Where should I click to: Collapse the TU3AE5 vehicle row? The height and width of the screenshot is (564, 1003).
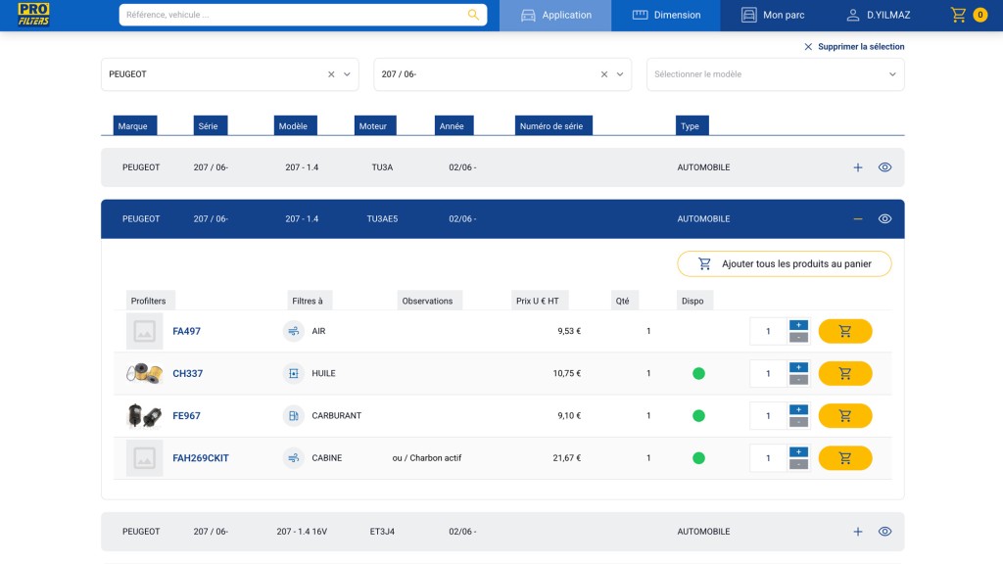pyautogui.click(x=858, y=218)
